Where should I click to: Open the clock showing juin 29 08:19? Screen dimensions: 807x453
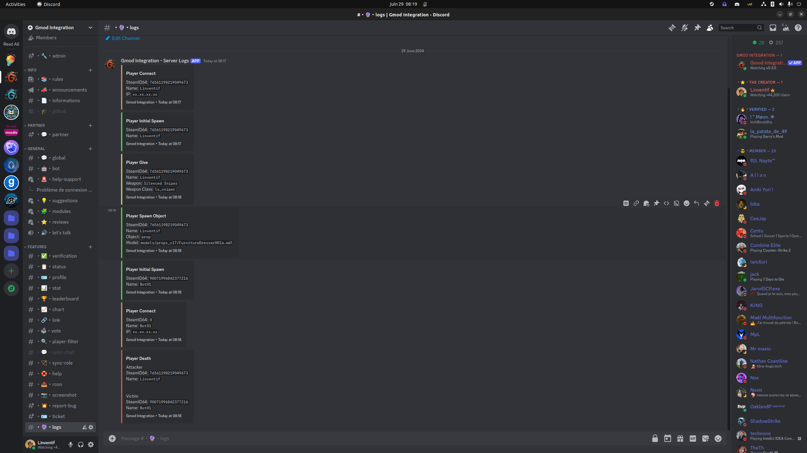[x=403, y=4]
